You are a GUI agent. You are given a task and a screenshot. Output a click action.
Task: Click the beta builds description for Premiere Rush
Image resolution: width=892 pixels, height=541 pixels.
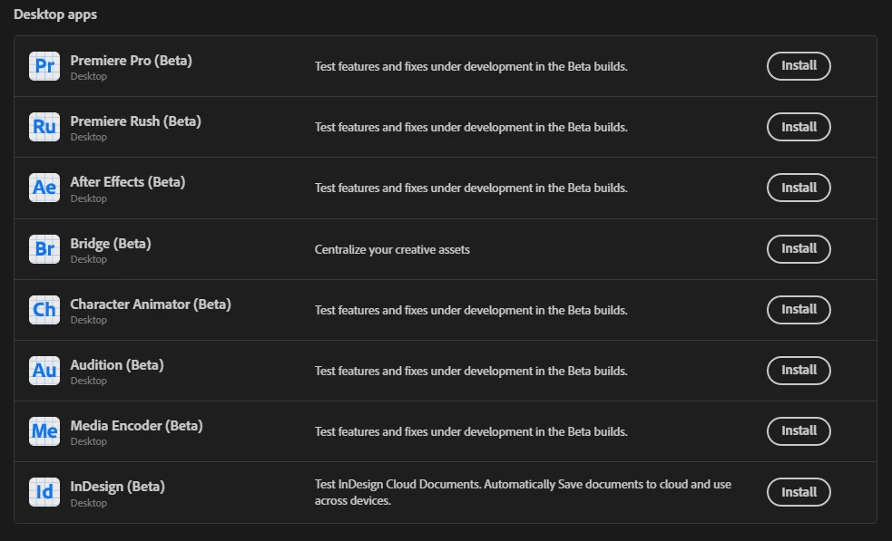click(x=471, y=127)
